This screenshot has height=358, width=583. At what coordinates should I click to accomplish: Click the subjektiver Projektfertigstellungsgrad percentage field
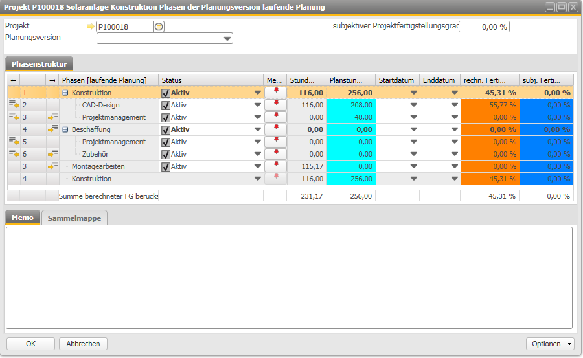point(484,27)
